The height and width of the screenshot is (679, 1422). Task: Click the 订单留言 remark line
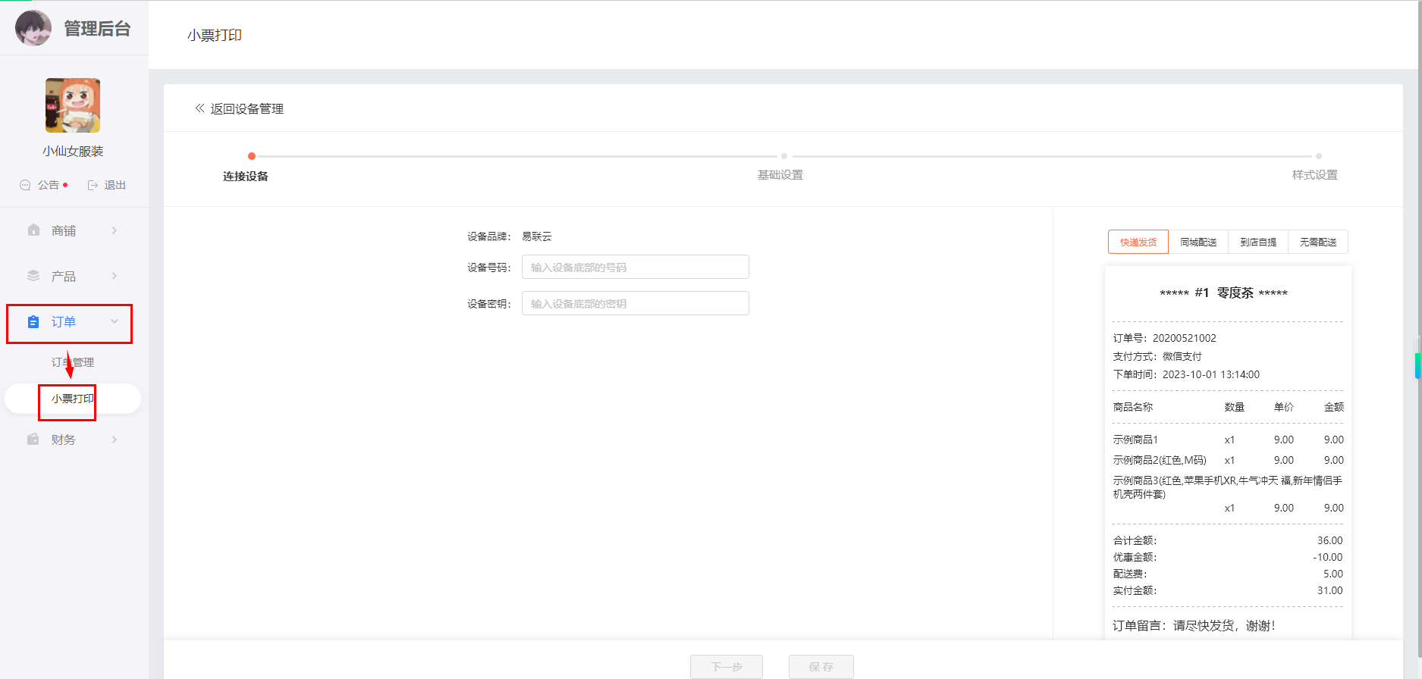click(1194, 625)
